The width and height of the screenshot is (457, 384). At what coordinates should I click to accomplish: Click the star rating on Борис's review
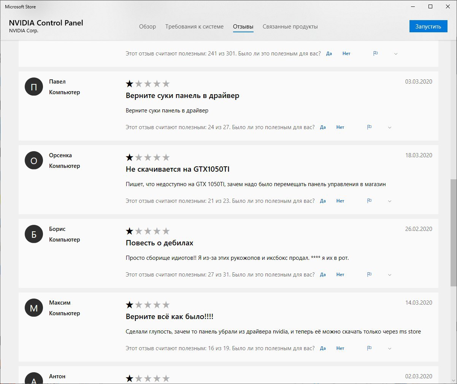pyautogui.click(x=148, y=231)
